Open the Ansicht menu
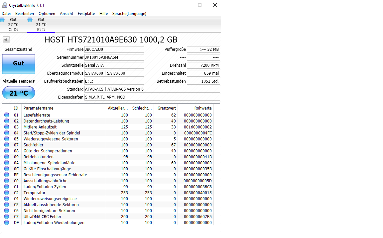 click(66, 14)
